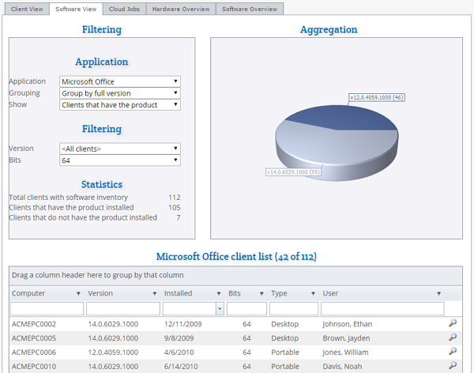This screenshot has height=373, width=474.
Task: Sort by the Version column header
Action: [x=100, y=293]
